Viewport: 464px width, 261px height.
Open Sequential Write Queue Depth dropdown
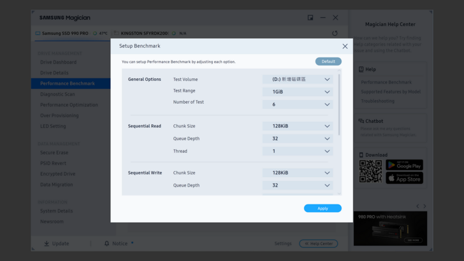(298, 185)
